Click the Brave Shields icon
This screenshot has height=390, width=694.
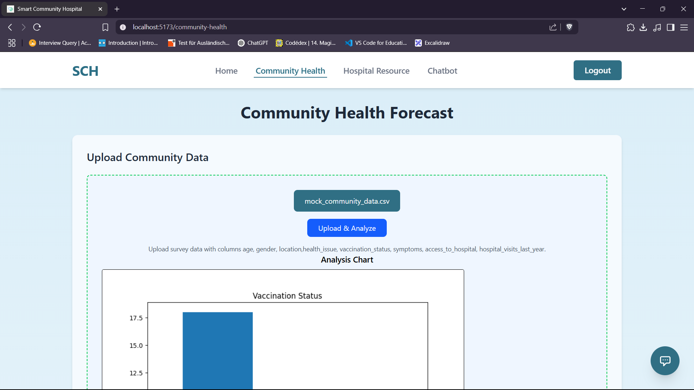[x=569, y=27]
